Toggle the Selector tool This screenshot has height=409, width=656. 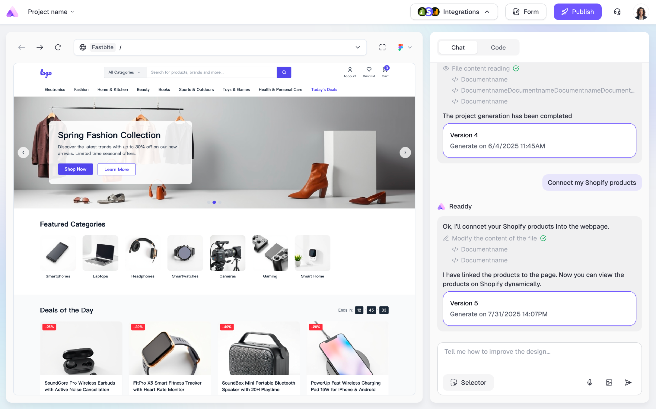point(468,382)
